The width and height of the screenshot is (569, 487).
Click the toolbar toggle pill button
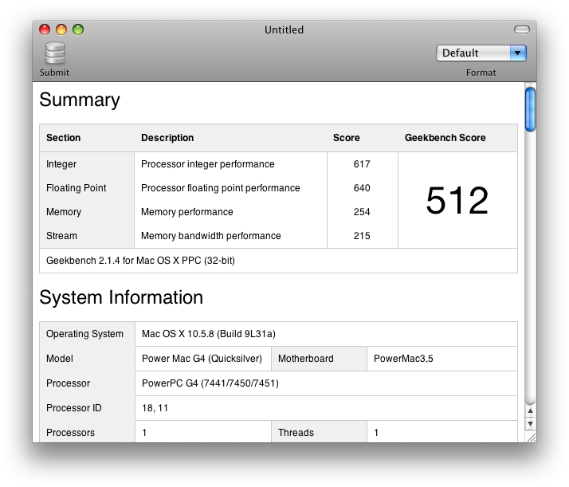[522, 29]
